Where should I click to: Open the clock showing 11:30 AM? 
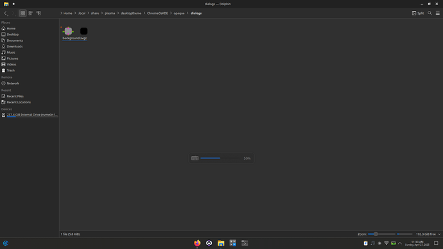(417, 243)
